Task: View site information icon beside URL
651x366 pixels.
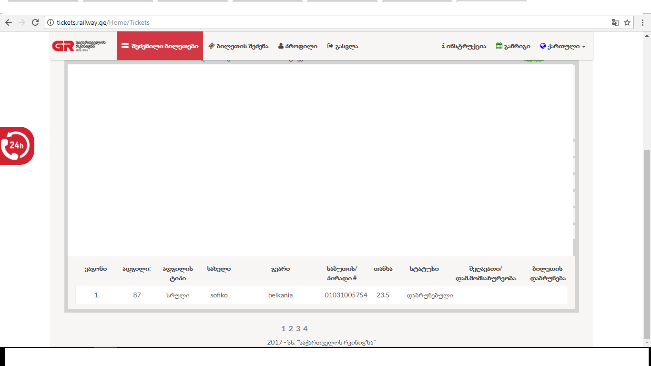Action: [51, 22]
